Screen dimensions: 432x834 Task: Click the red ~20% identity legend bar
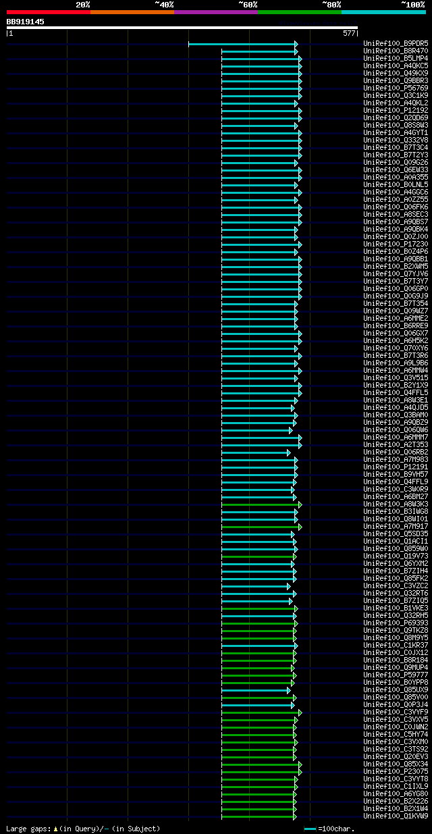(x=48, y=11)
